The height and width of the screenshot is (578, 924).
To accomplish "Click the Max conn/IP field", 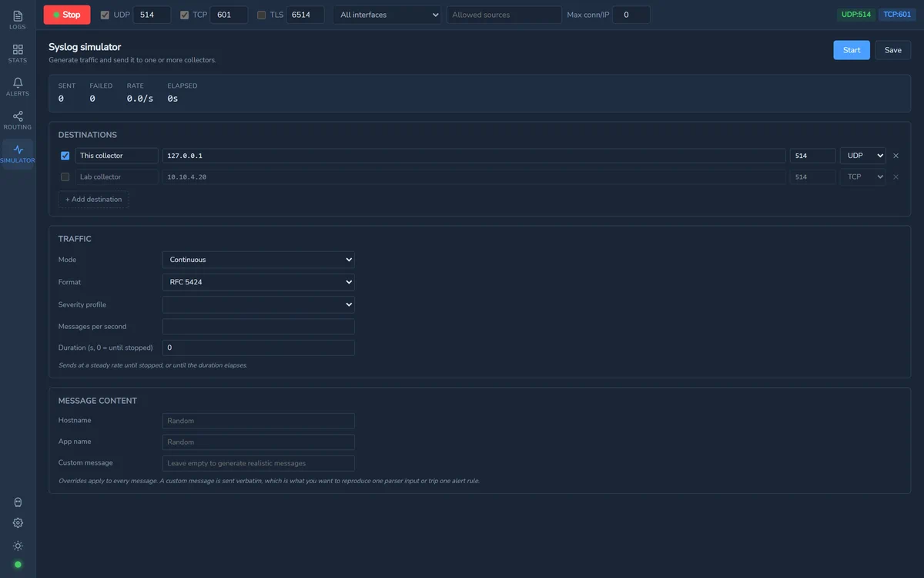I will (x=631, y=15).
